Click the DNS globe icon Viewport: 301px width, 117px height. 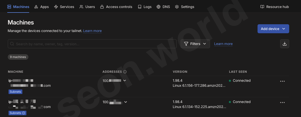pyautogui.click(x=159, y=7)
